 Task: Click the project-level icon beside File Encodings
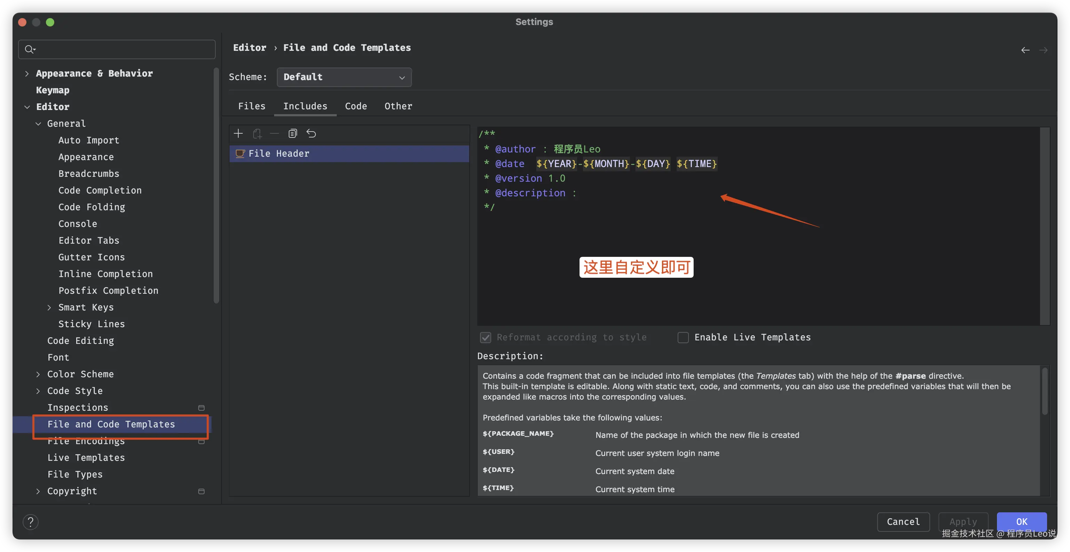[201, 442]
